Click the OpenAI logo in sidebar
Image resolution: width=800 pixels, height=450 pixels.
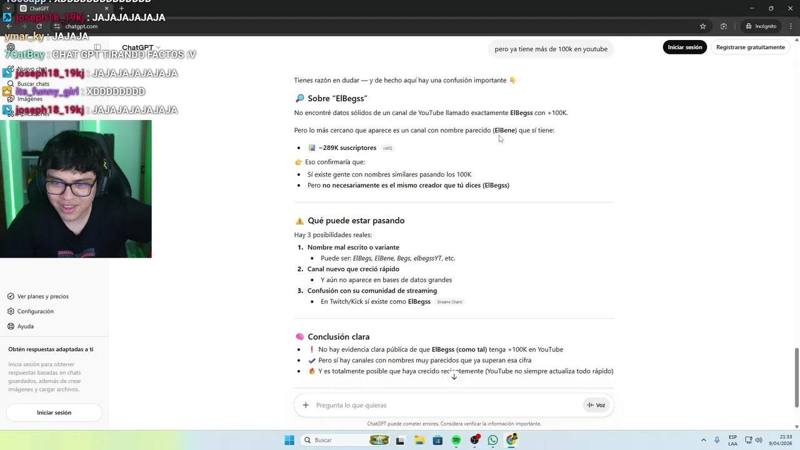coord(11,47)
